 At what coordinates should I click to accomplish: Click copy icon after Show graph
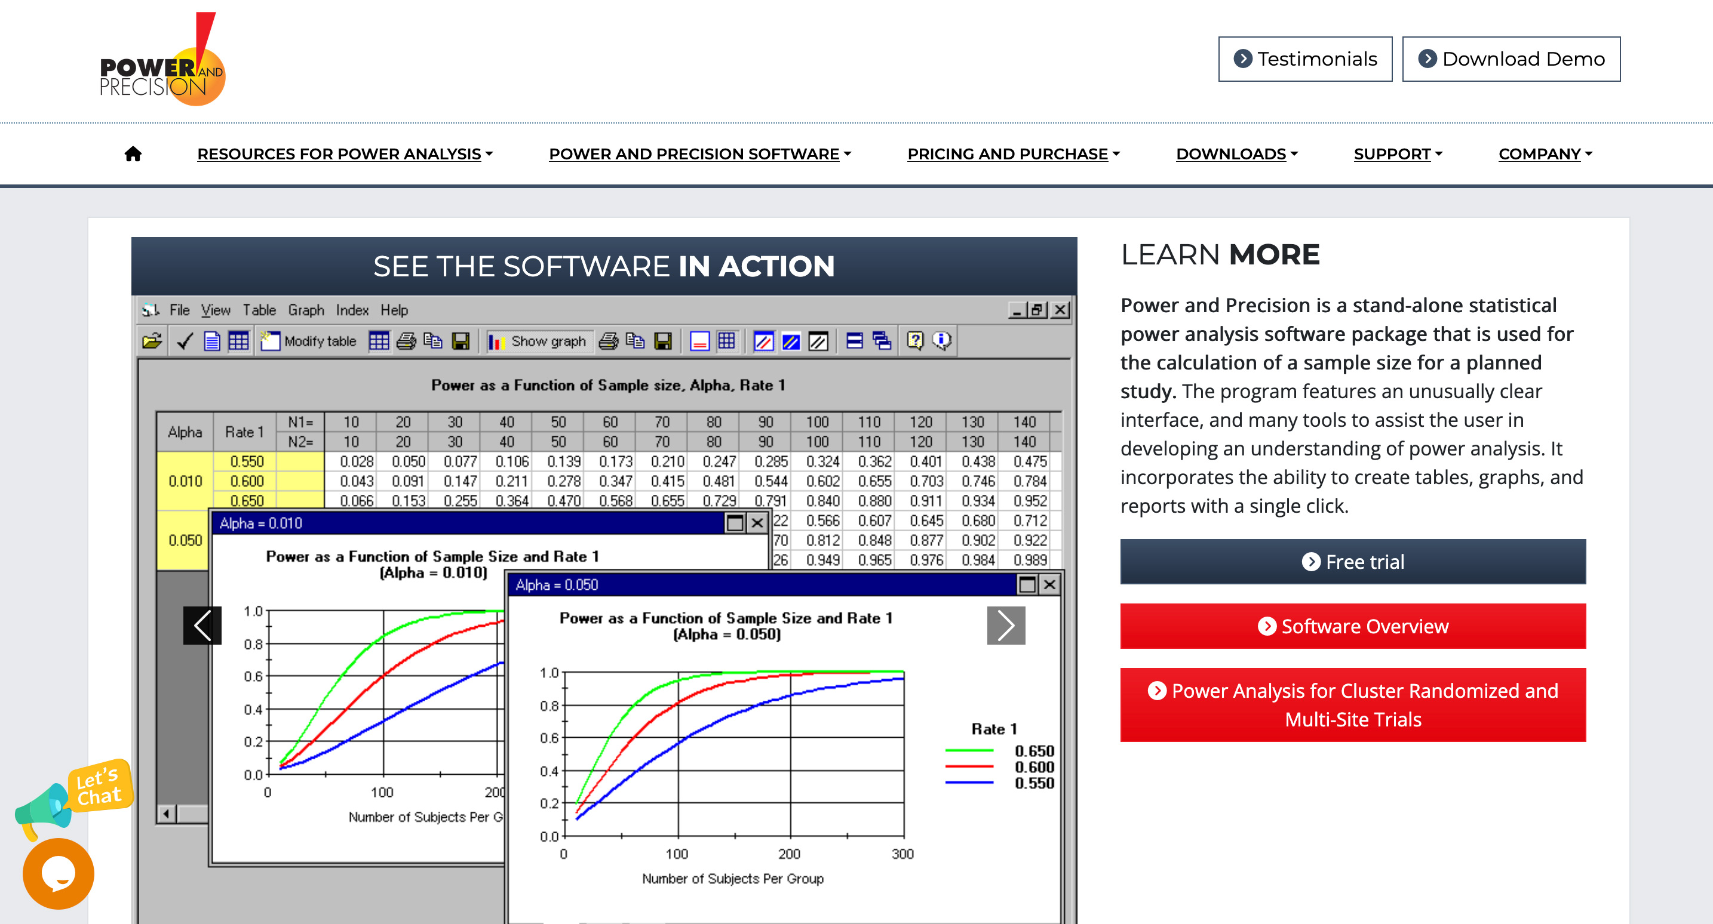(x=635, y=341)
